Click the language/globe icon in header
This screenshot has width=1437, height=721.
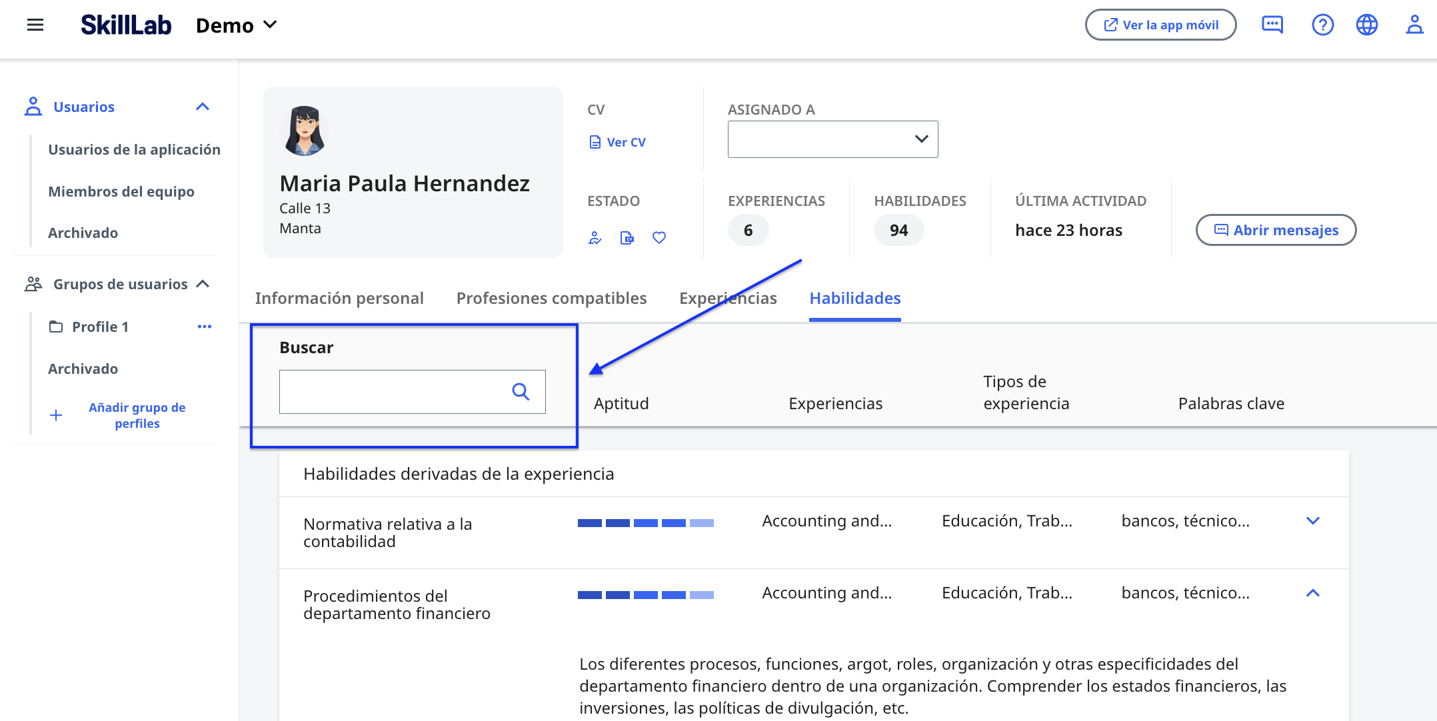point(1368,25)
